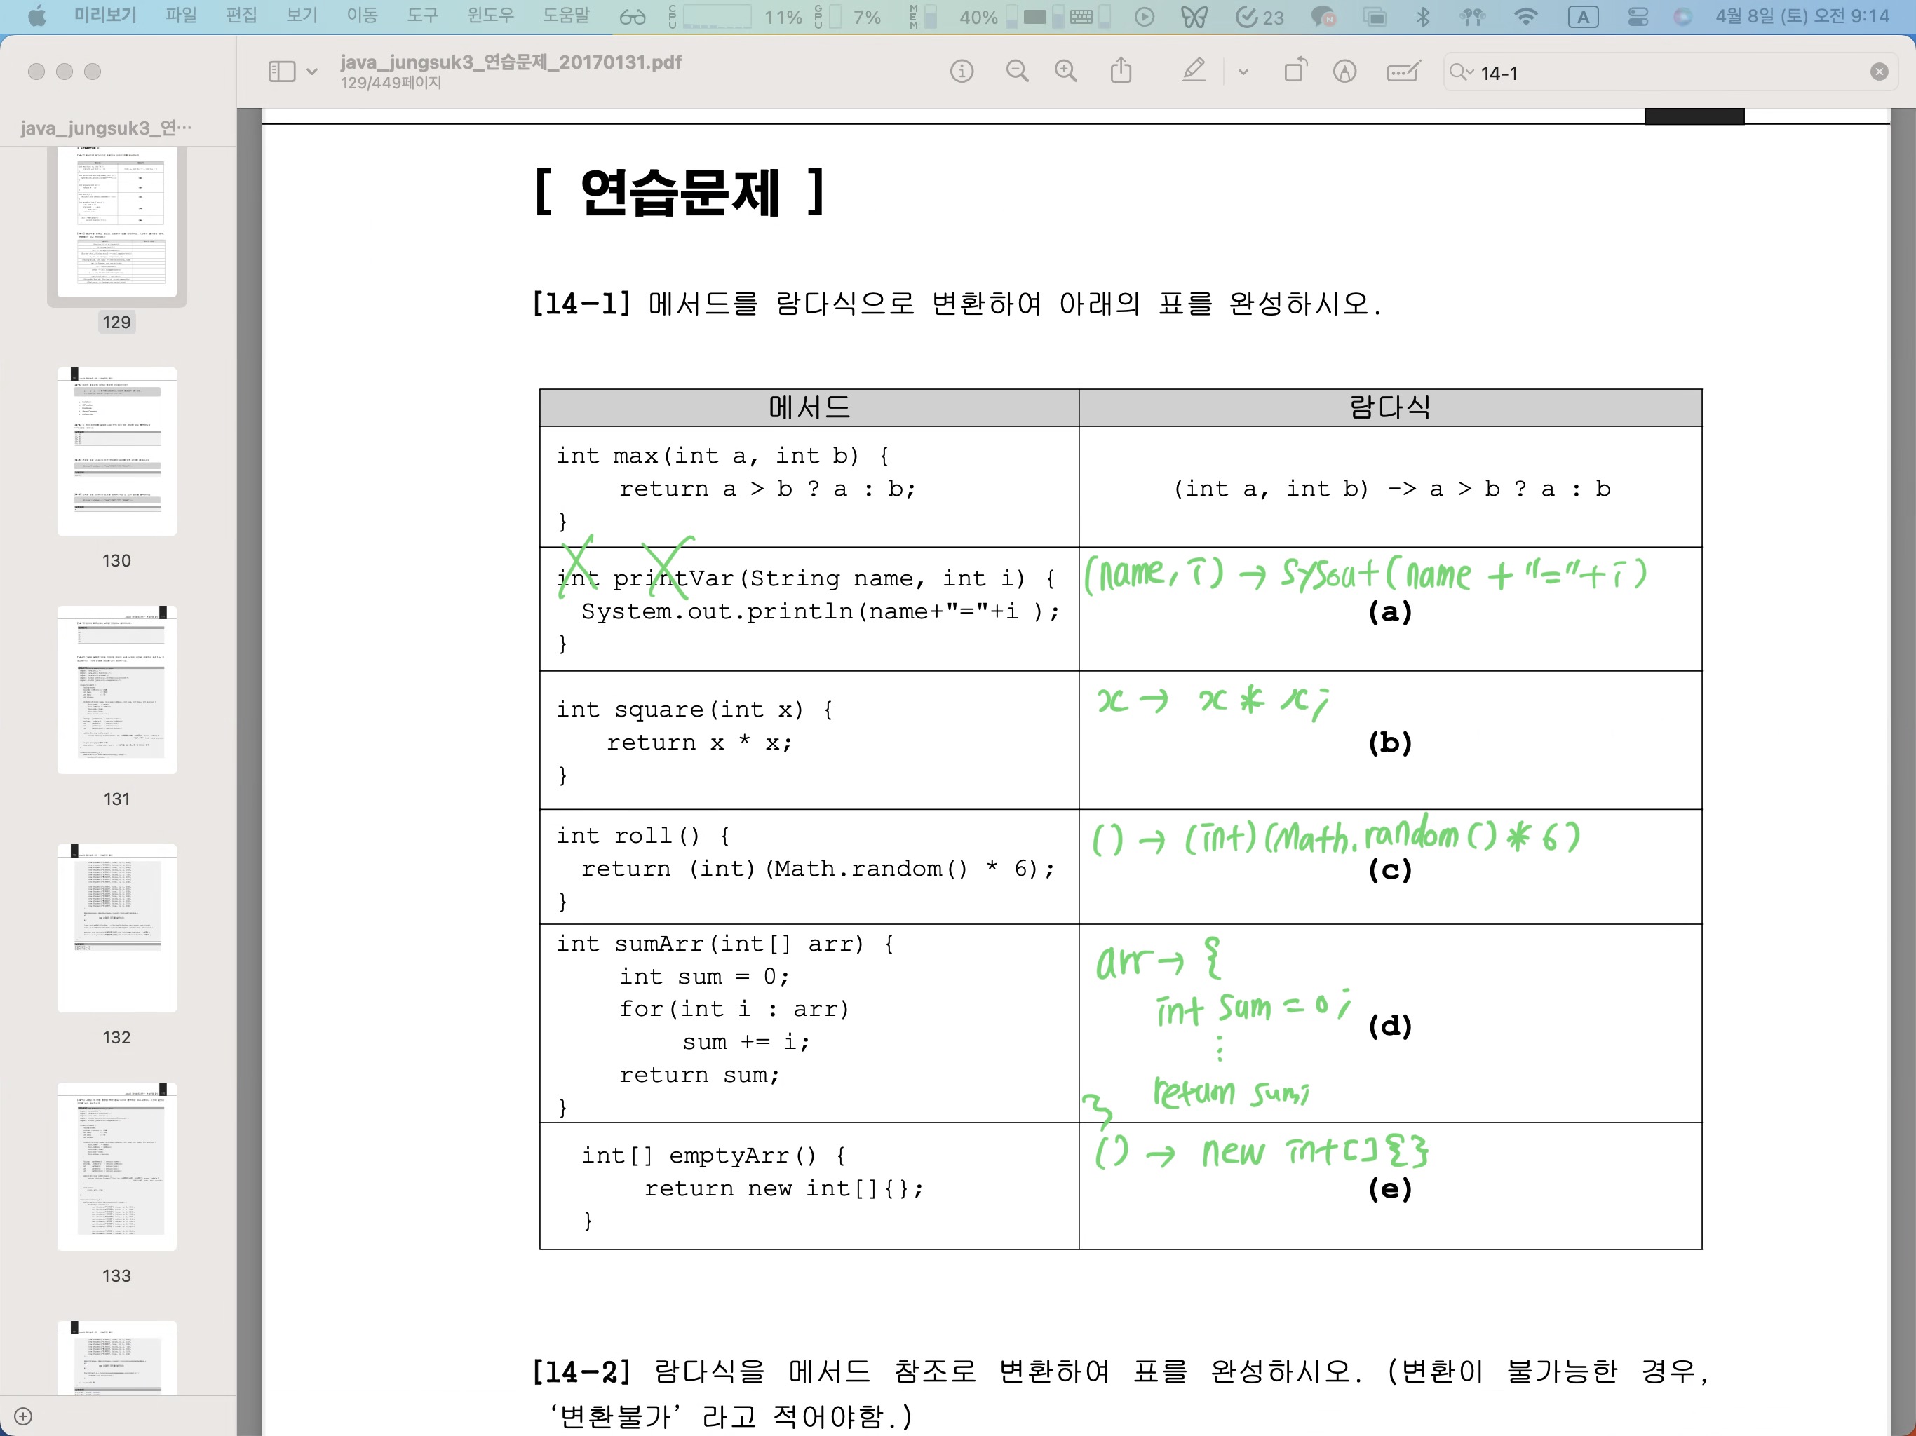Open the form filling toolbar icon
The width and height of the screenshot is (1916, 1436).
pos(1403,71)
